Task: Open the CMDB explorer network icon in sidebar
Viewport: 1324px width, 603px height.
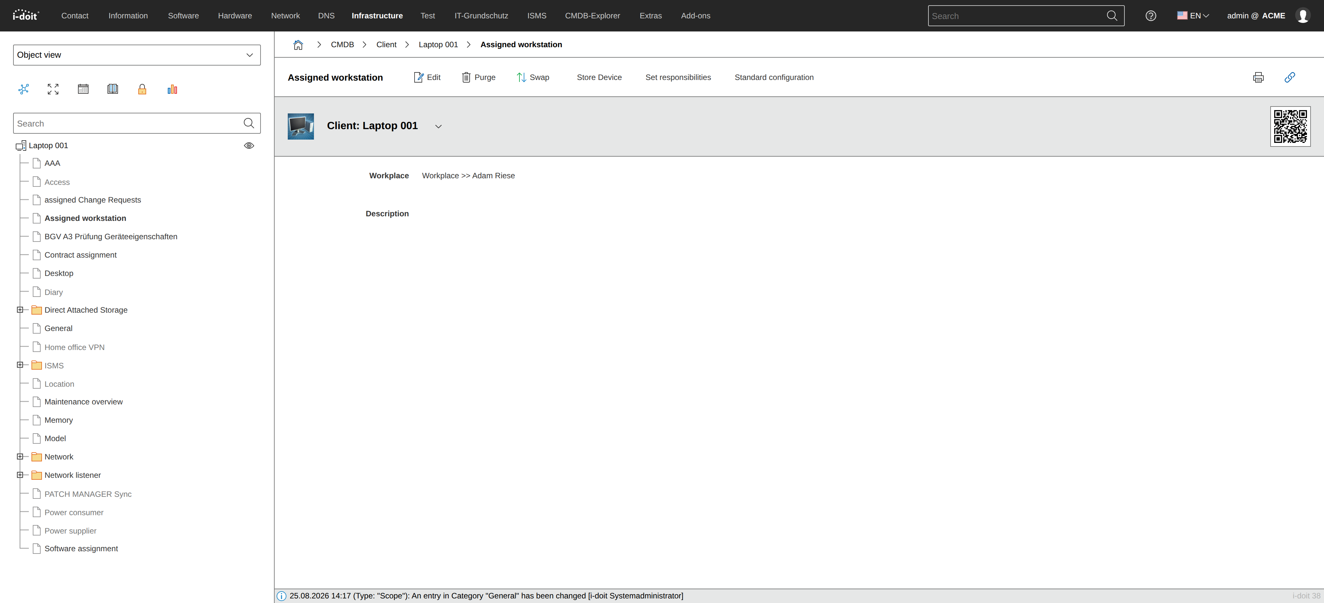Action: 24,89
